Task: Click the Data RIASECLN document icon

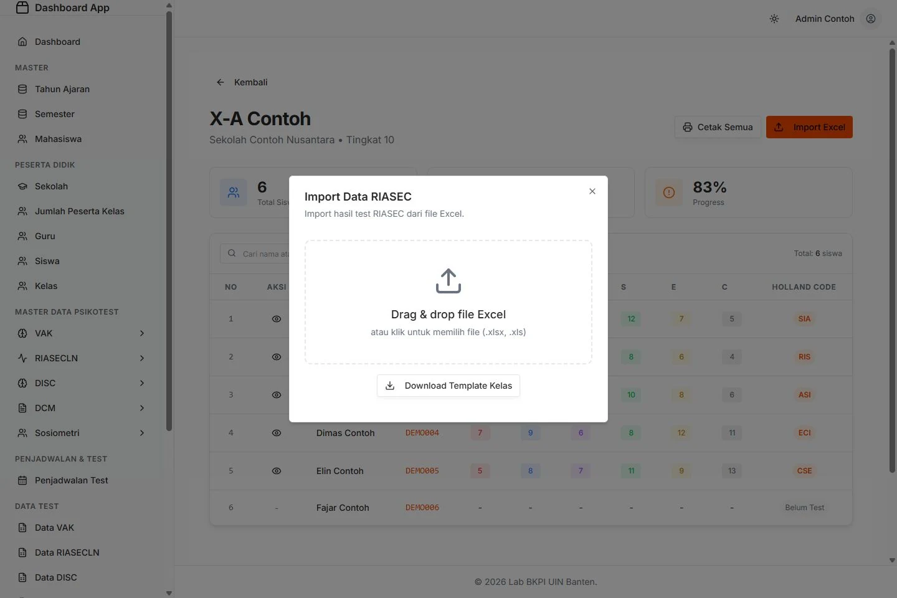Action: [x=22, y=553]
